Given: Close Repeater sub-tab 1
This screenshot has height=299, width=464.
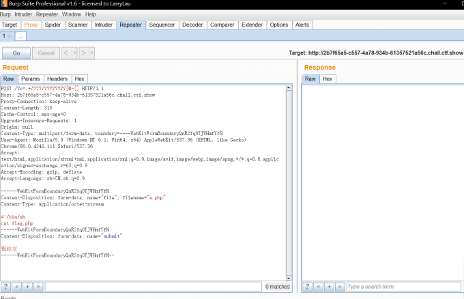Looking at the screenshot, I should (x=10, y=36).
